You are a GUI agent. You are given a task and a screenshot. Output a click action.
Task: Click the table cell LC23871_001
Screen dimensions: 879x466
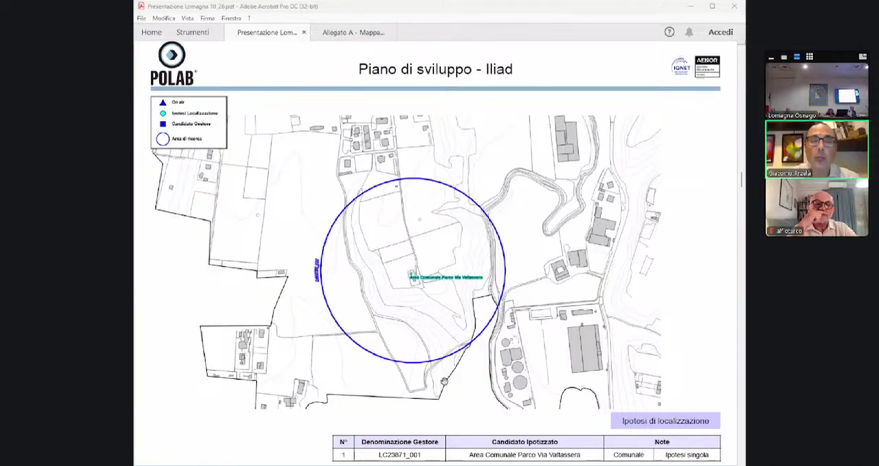point(400,455)
